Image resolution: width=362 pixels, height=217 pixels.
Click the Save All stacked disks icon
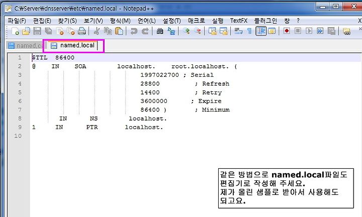point(48,31)
